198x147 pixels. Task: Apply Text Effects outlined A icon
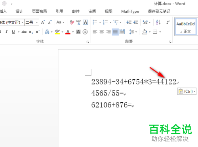(47, 32)
